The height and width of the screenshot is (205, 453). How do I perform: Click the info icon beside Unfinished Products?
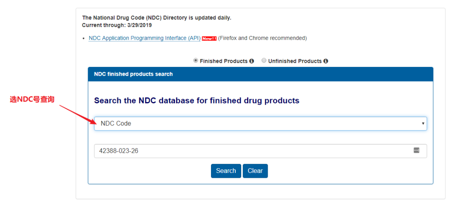(x=326, y=61)
